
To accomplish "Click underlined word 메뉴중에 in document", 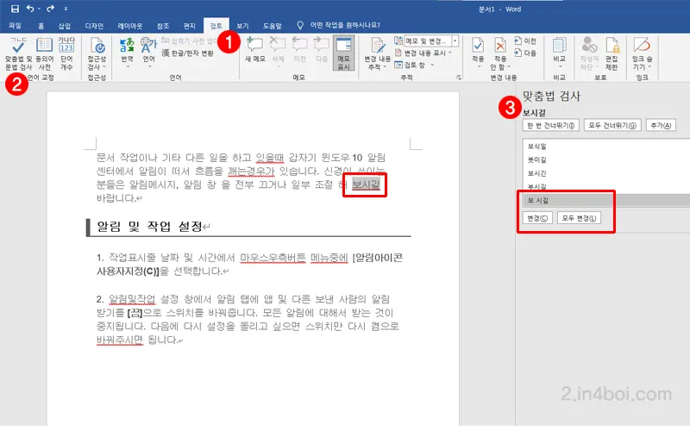I will coord(329,258).
